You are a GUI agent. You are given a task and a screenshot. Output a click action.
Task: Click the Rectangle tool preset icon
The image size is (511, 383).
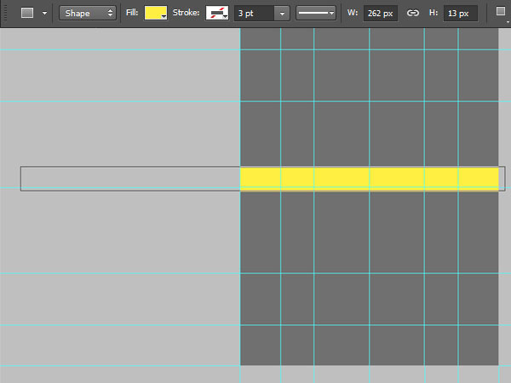[x=27, y=13]
